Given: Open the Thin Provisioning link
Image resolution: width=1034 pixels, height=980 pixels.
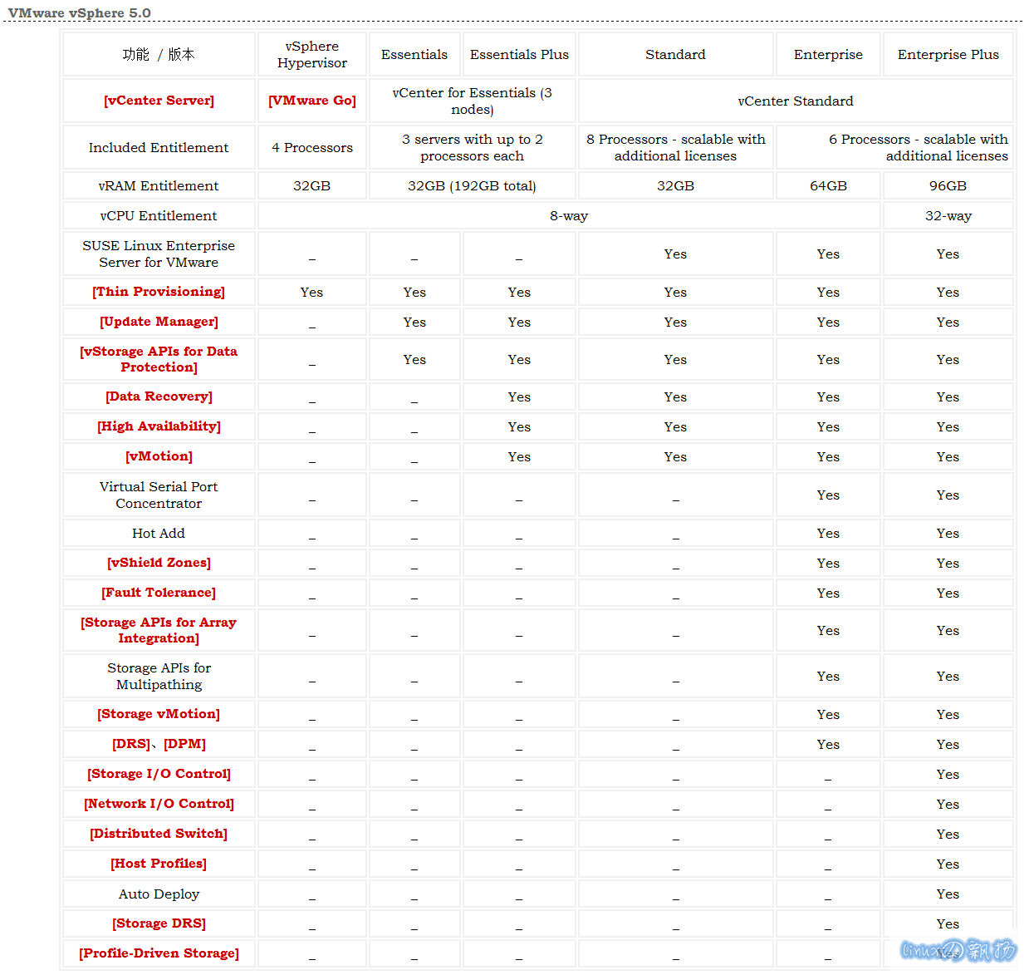Looking at the screenshot, I should 159,292.
